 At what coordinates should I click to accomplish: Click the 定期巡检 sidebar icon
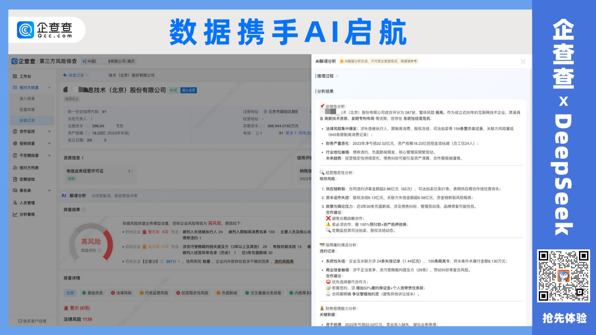[x=15, y=179]
